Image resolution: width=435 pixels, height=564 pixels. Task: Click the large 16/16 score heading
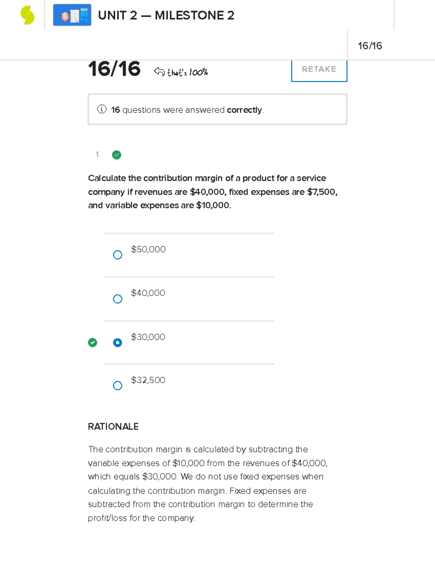point(114,69)
